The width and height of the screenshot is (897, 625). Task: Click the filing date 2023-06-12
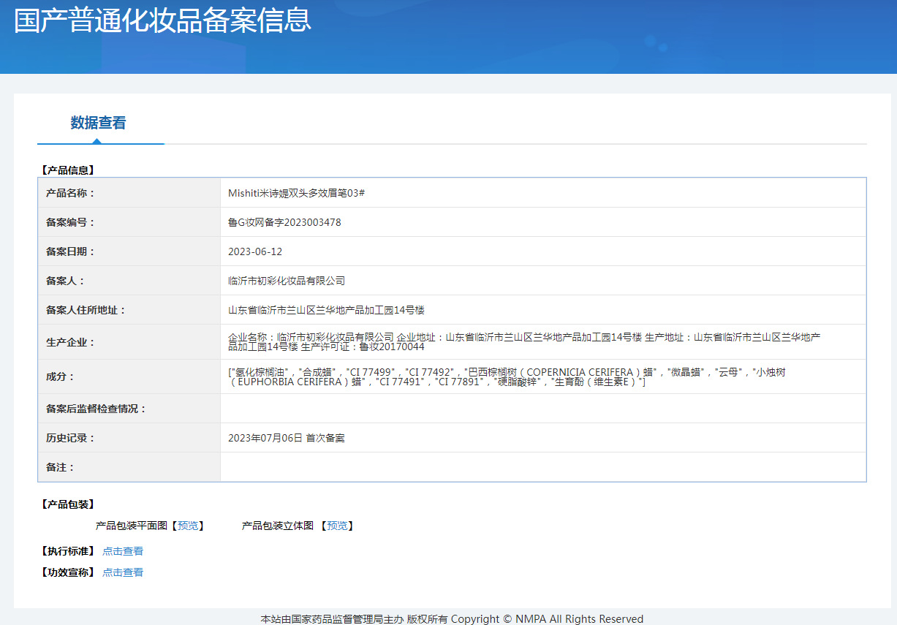255,251
